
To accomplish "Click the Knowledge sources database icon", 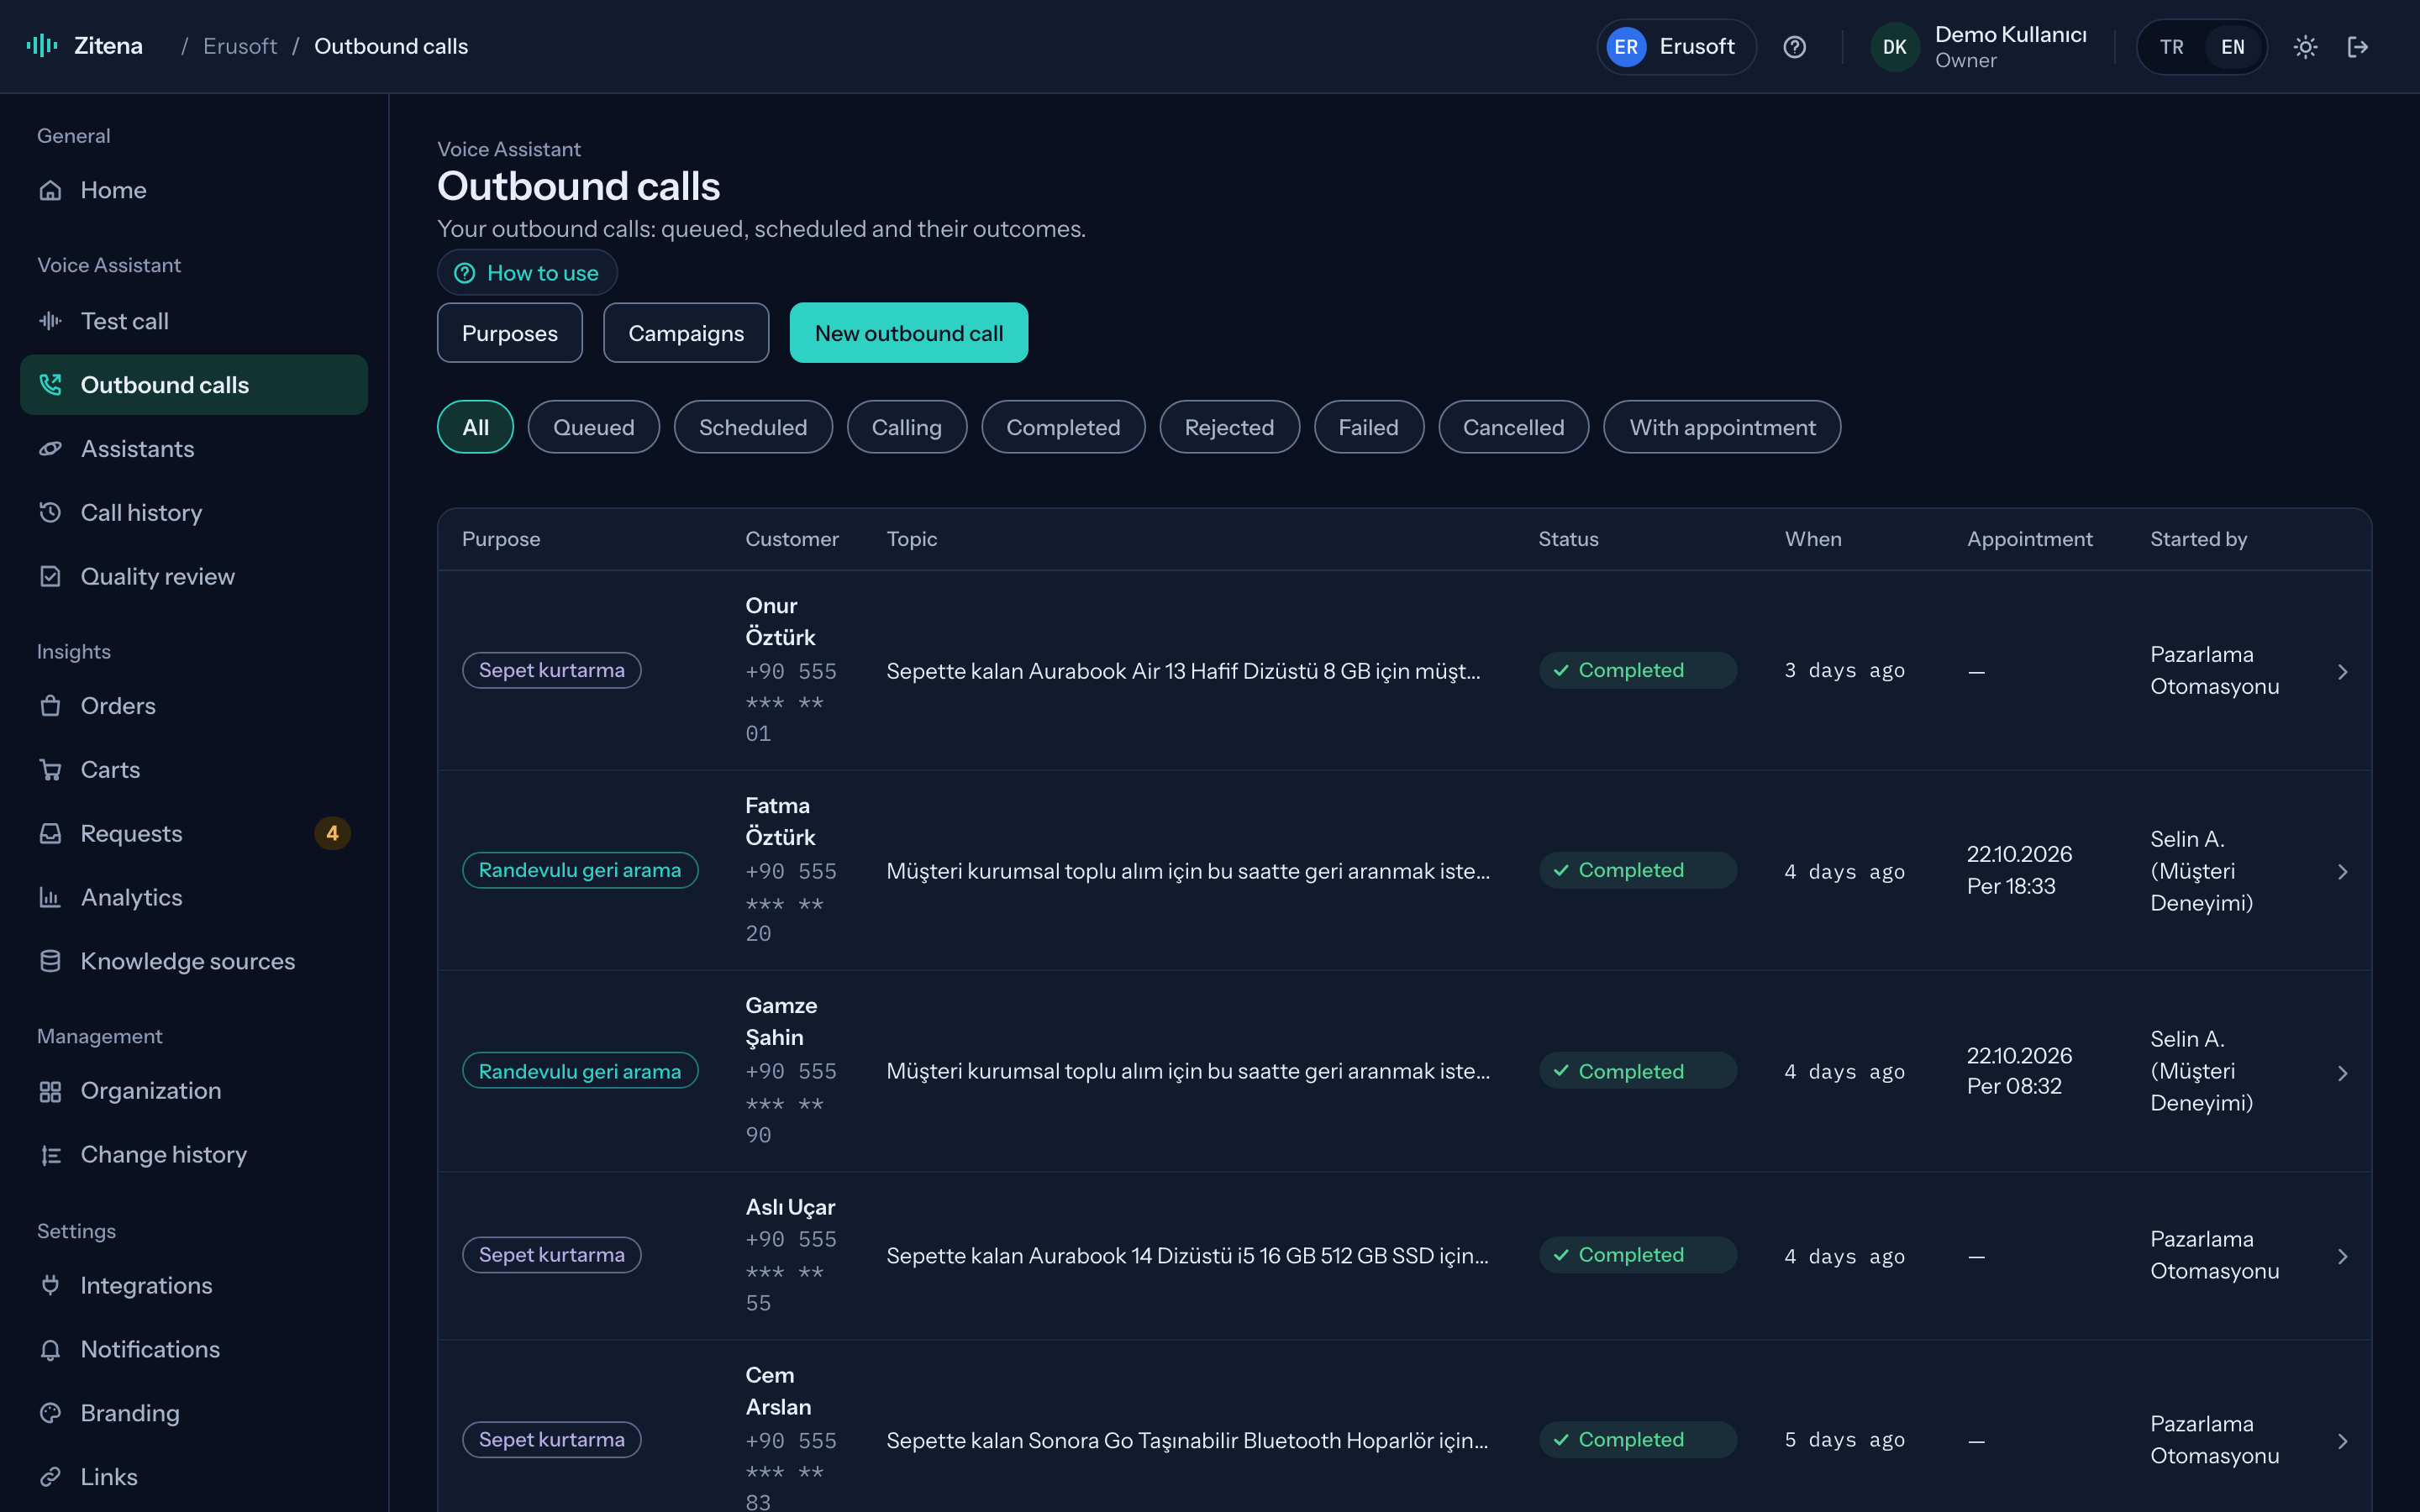I will click(x=50, y=962).
